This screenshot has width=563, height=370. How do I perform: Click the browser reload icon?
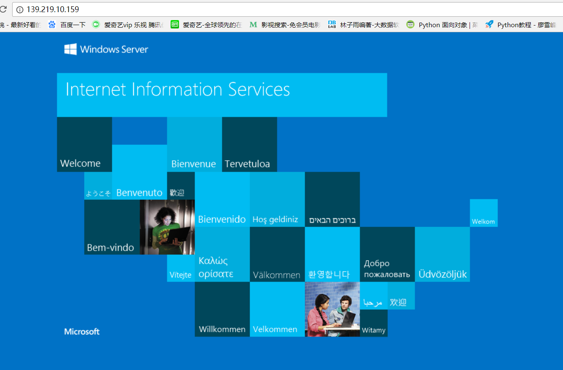(3, 9)
